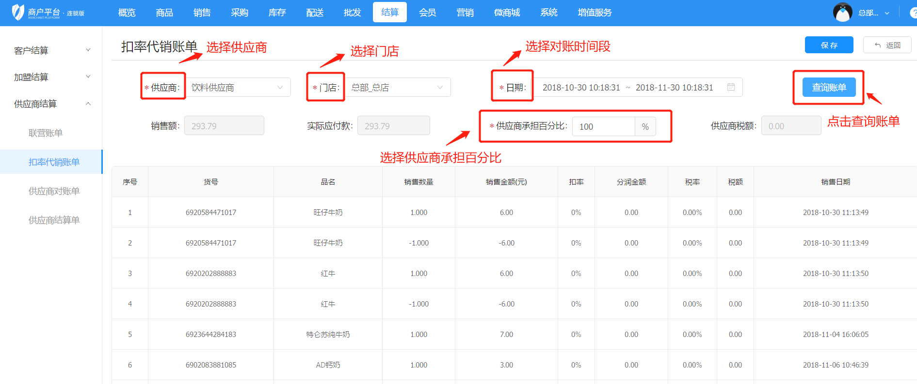Click the 查询账单 button
Screen dimensions: 917x384
click(x=829, y=87)
